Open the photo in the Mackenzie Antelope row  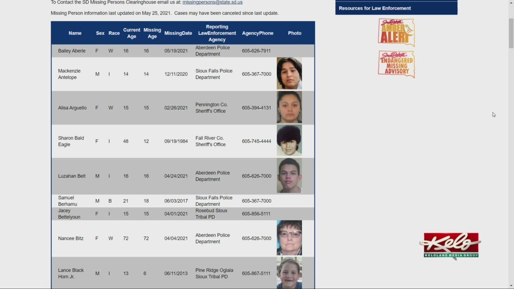289,73
